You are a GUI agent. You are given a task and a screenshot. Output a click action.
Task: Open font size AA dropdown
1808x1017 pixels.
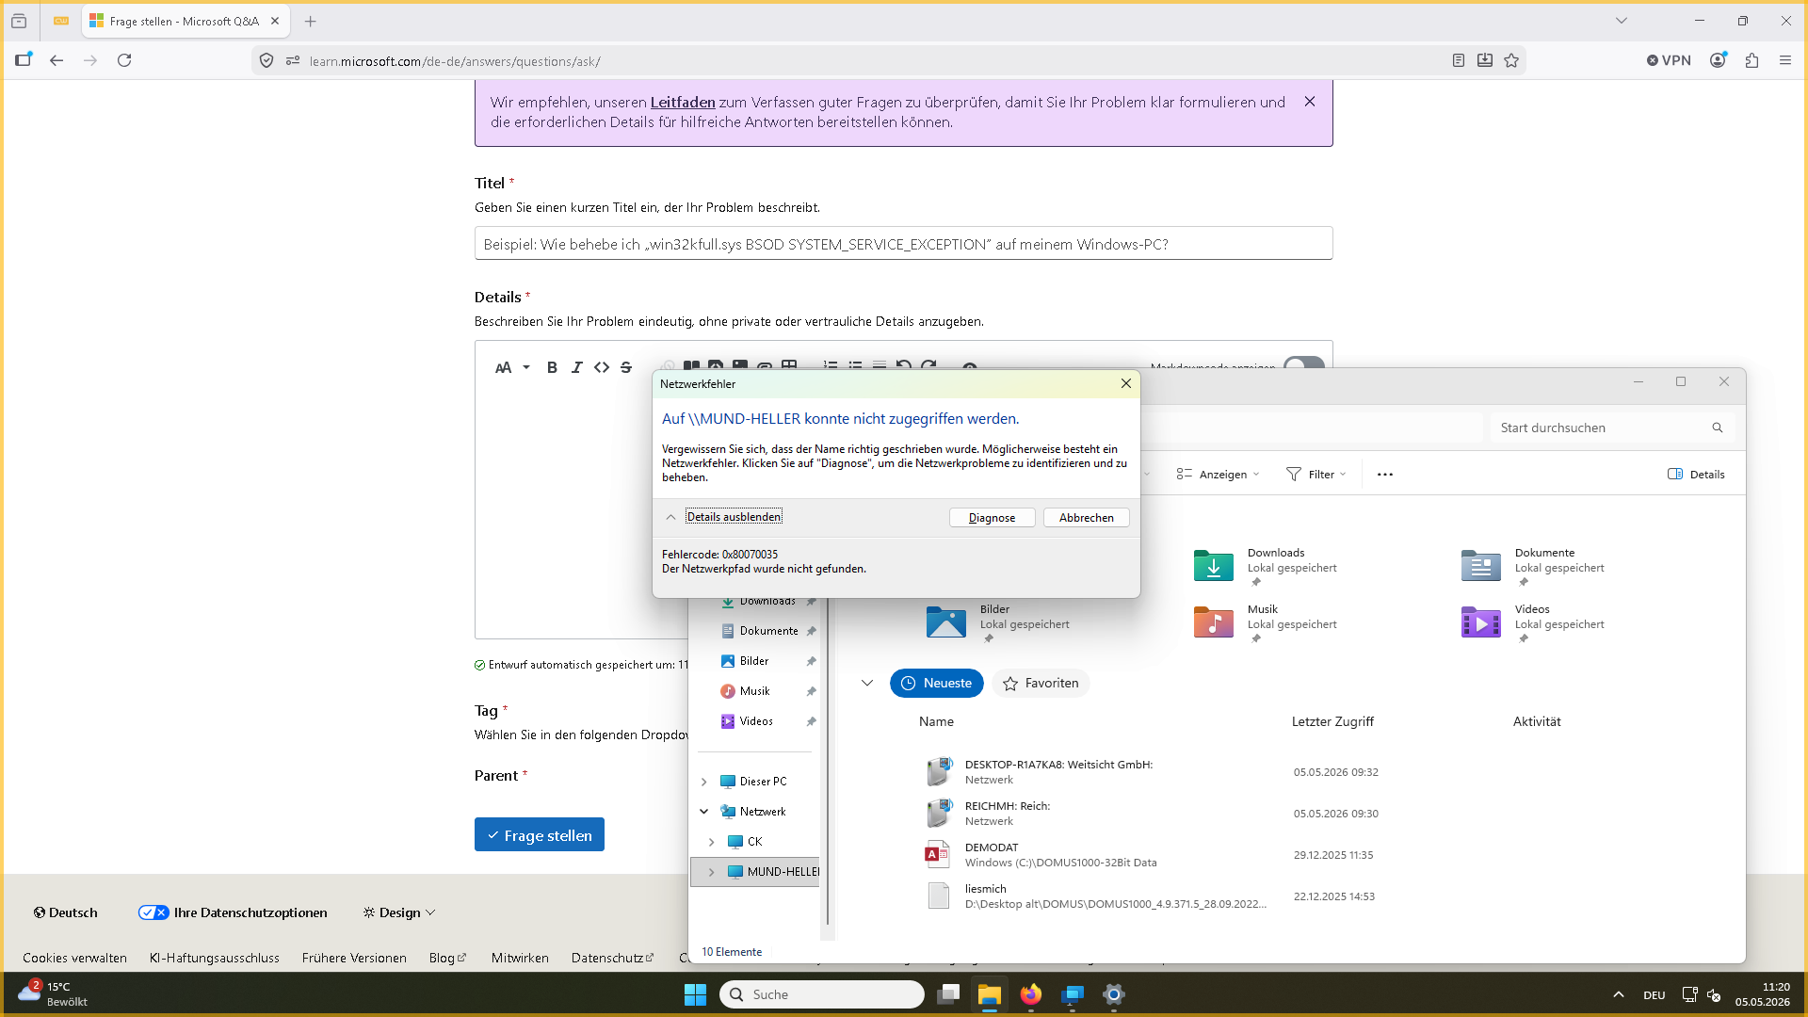[512, 367]
